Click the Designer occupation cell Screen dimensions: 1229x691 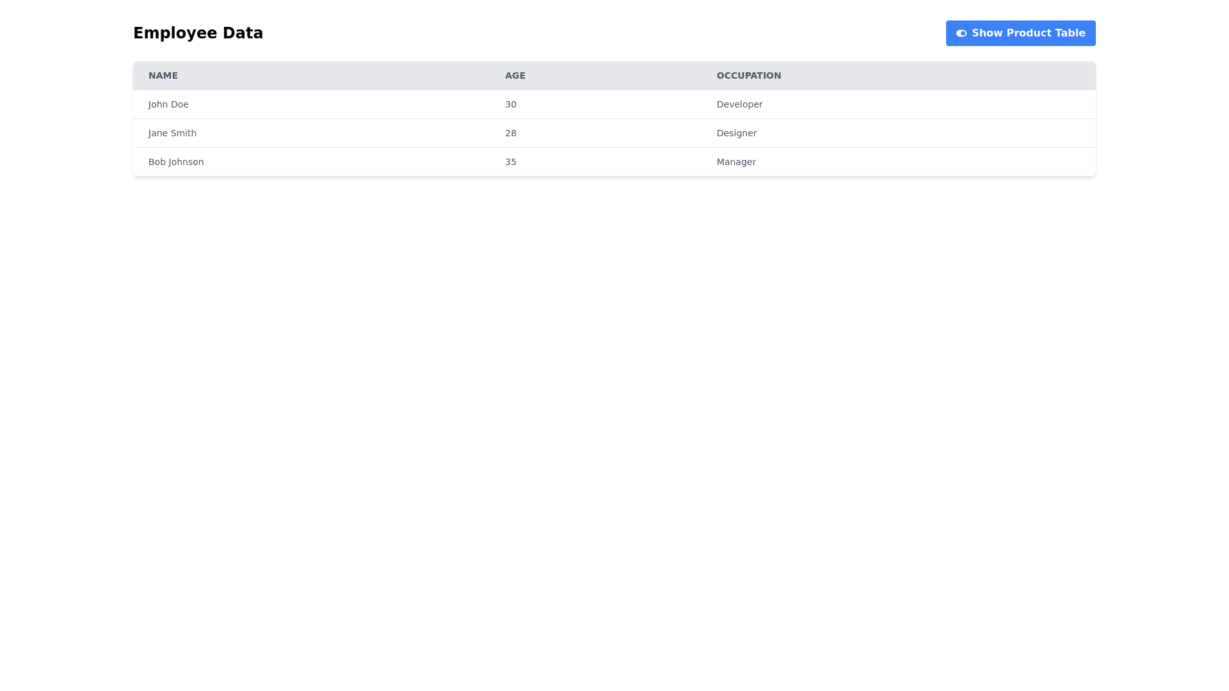[x=736, y=133]
